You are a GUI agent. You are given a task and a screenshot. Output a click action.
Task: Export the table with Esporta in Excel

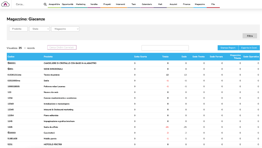click(x=249, y=48)
